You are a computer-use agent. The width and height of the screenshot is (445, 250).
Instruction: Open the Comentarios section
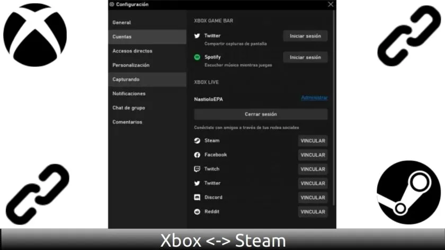coord(147,122)
